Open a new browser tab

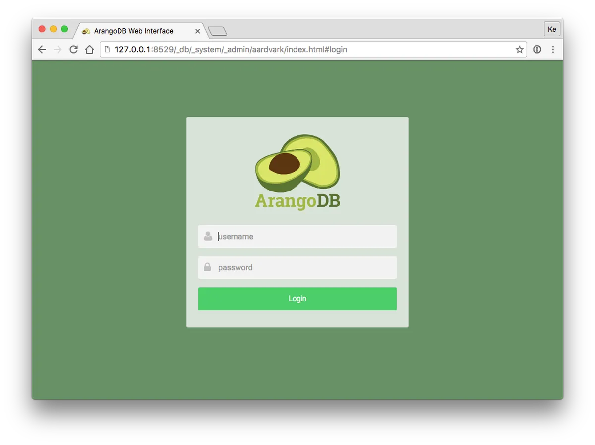(217, 32)
